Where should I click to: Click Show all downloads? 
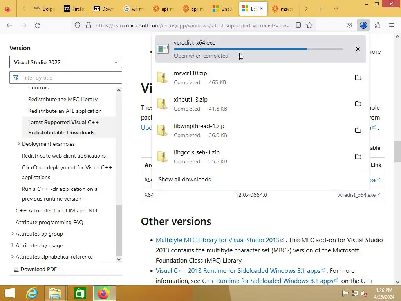click(185, 180)
